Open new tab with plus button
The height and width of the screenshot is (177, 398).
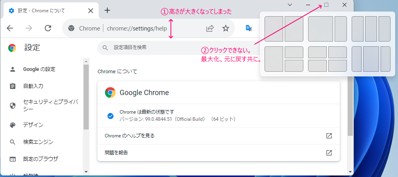click(107, 10)
